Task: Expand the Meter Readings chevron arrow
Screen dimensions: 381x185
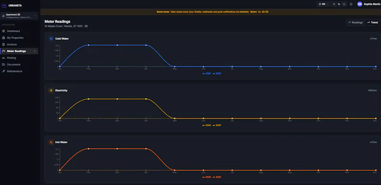Action: [x=35, y=51]
